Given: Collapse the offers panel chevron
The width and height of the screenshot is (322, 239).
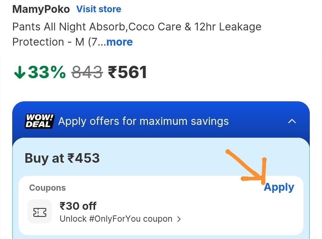Looking at the screenshot, I should (292, 121).
